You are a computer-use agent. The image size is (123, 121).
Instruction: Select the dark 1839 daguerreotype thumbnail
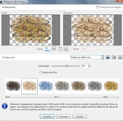13,86
